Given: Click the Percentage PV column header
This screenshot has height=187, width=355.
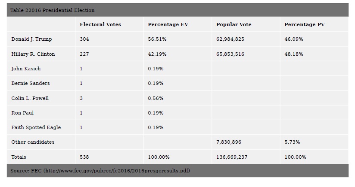Looking at the screenshot, I should tap(305, 24).
